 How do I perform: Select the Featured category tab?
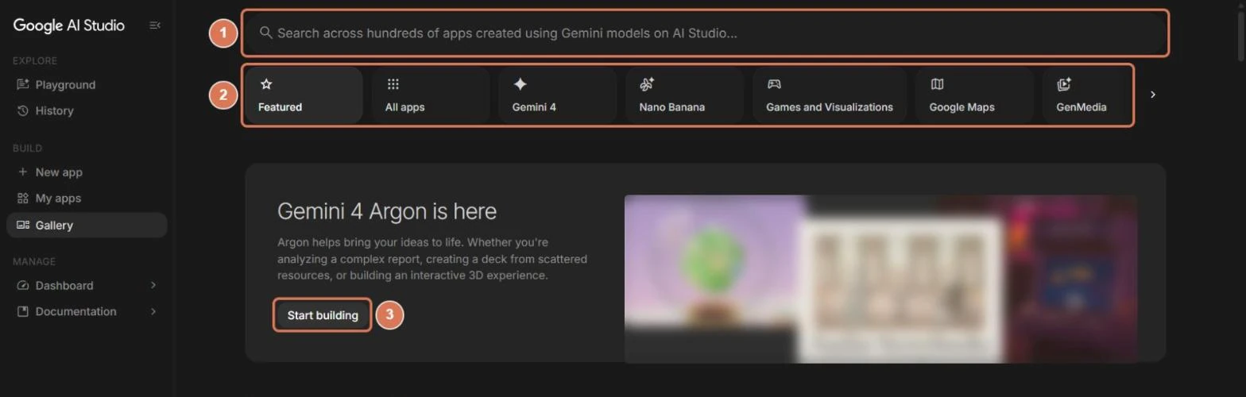[x=304, y=95]
